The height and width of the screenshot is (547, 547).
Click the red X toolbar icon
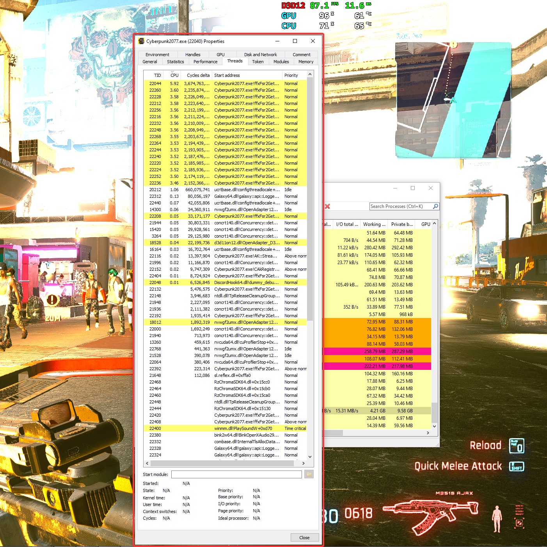327,206
